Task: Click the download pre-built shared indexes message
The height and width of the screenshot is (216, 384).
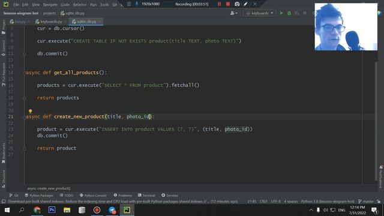Action: [x=122, y=202]
